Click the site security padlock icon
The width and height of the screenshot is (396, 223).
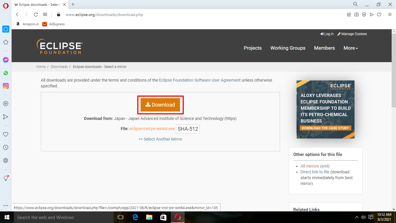59,15
